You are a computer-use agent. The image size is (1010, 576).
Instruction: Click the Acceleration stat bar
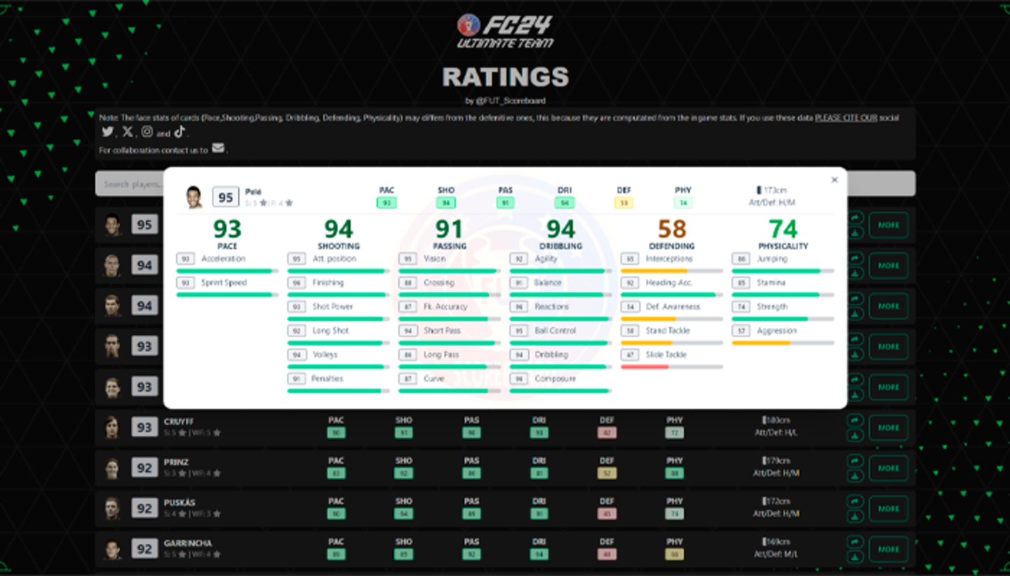(x=227, y=270)
